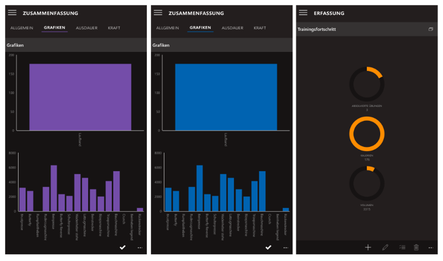Open Kraft tab on purple screen
Image resolution: width=443 pixels, height=261 pixels.
pyautogui.click(x=114, y=28)
